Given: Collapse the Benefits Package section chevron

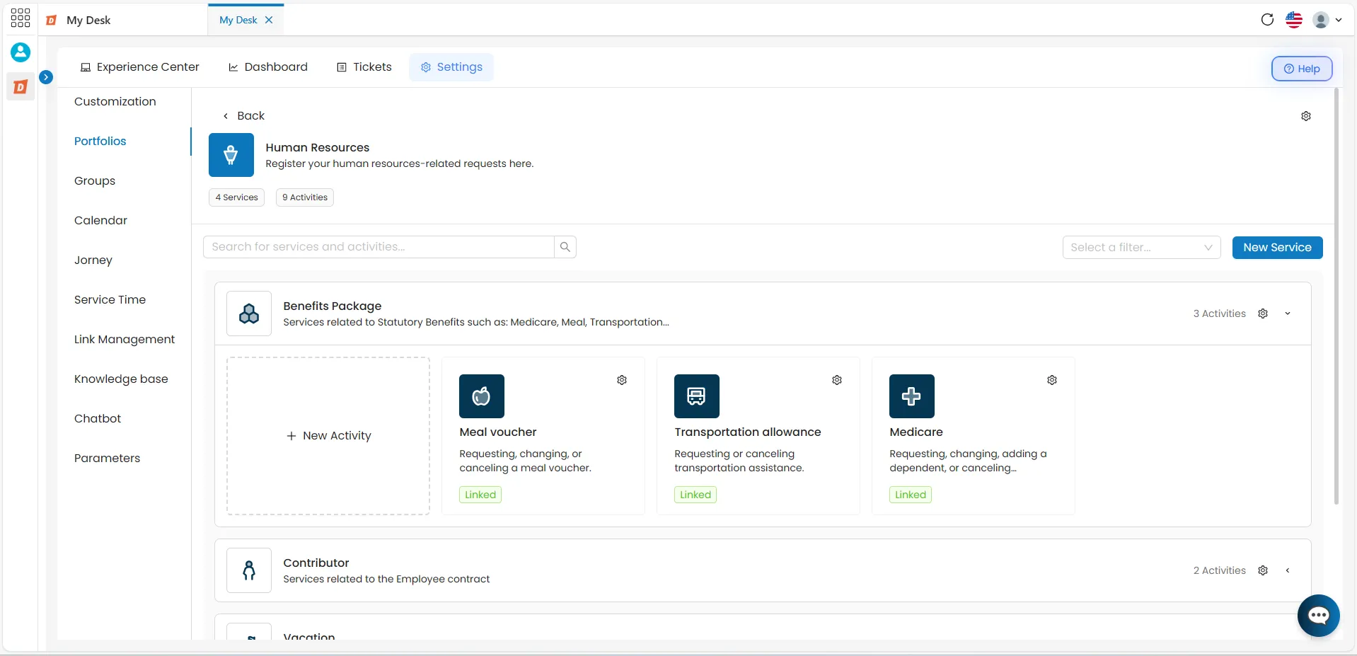Looking at the screenshot, I should tap(1288, 313).
